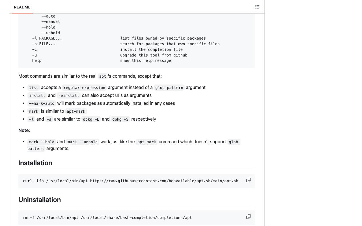Click the 'dpkg -S' inline code

click(x=120, y=119)
